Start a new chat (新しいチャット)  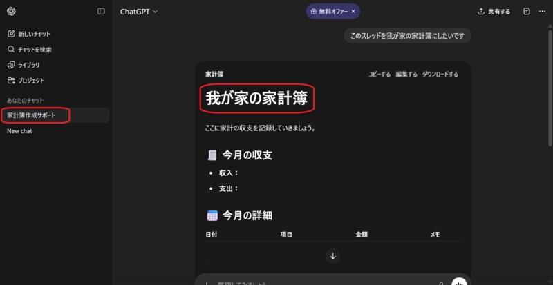pyautogui.click(x=28, y=34)
